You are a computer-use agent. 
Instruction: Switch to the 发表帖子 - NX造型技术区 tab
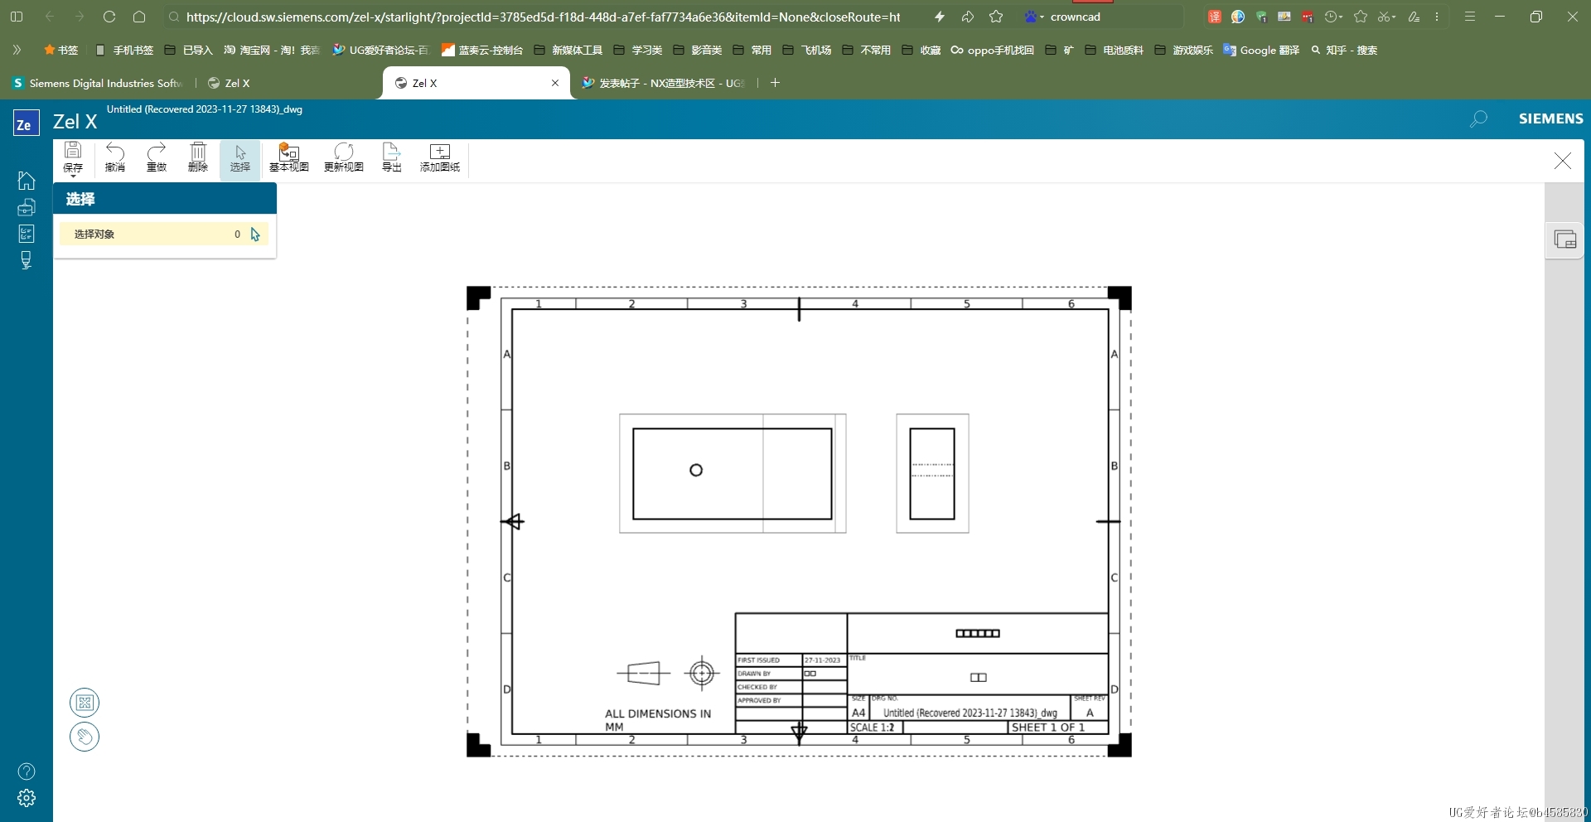tap(663, 83)
